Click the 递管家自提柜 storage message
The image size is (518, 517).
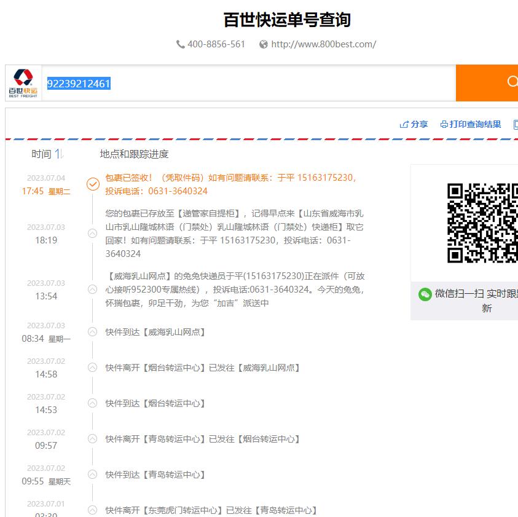(235, 234)
